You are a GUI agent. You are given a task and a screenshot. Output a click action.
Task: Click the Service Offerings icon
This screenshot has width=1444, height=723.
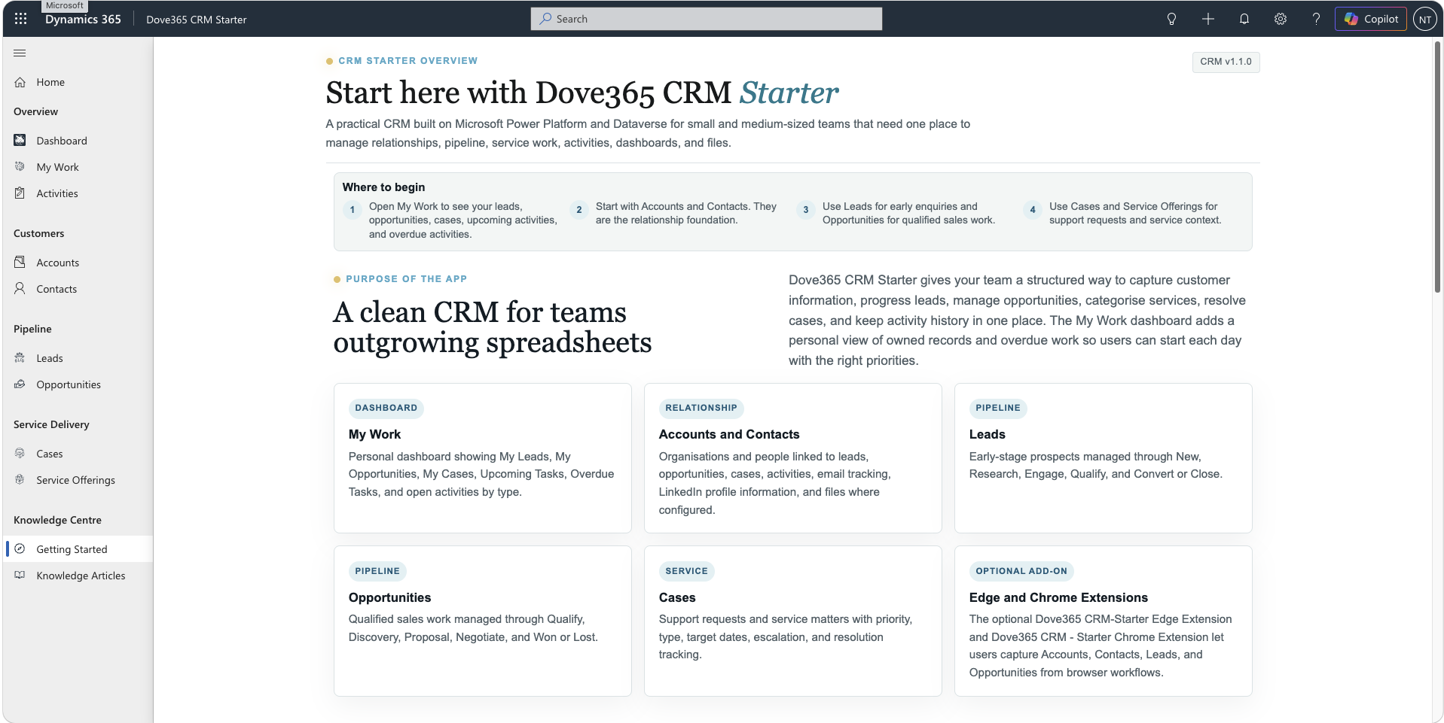click(20, 479)
